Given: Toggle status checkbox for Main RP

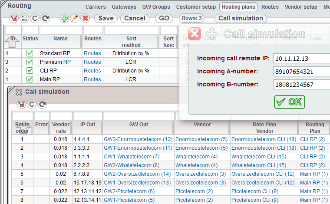Looking at the screenshot, I should click(x=30, y=79).
